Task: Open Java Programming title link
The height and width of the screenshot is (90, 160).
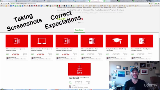Action: [x=79, y=78]
